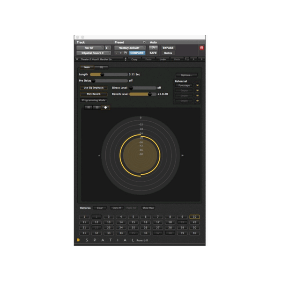
Task: Toggle the Poly Reverb button
Action: pyautogui.click(x=94, y=94)
